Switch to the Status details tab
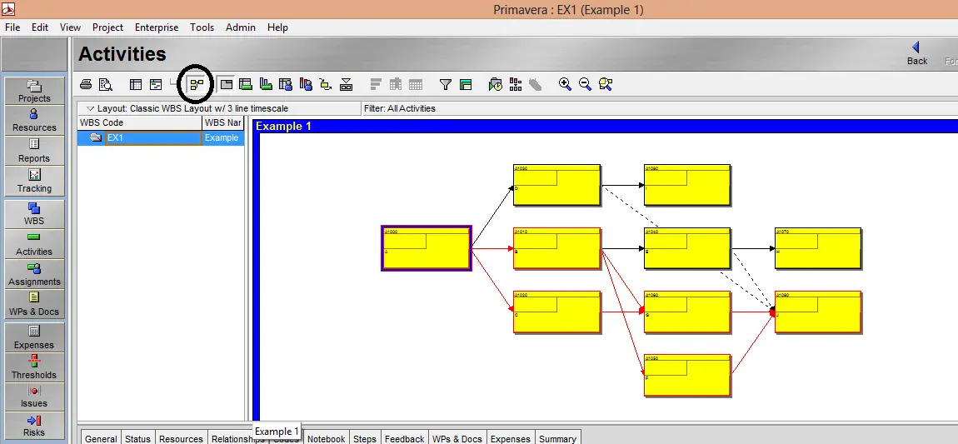This screenshot has height=444, width=958. pyautogui.click(x=137, y=438)
